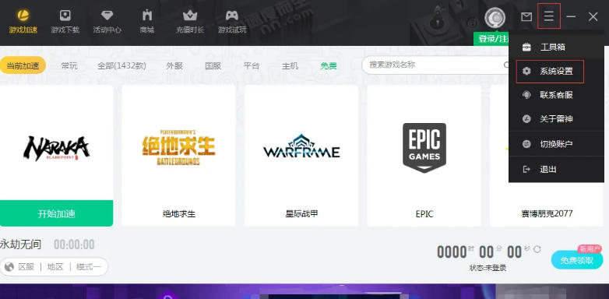Select the 赛博朋克2077 game card
Screen dimensions: 609x299
pyautogui.click(x=547, y=204)
